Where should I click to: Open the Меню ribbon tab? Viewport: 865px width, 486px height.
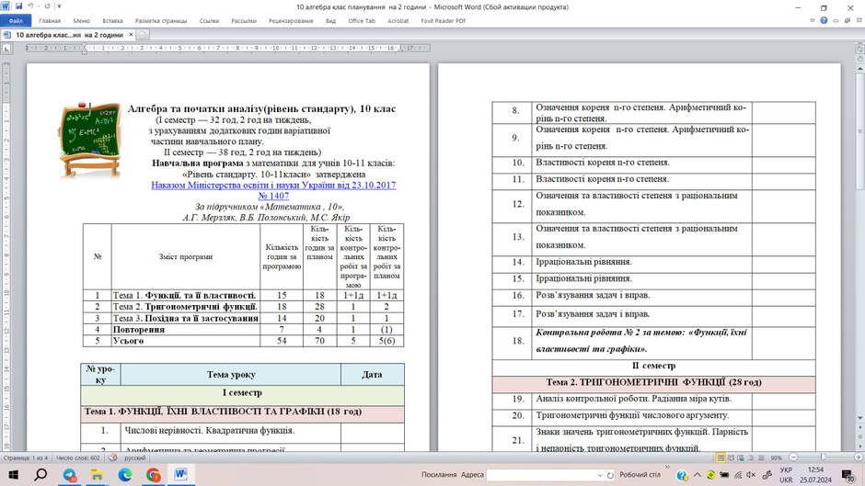click(82, 21)
